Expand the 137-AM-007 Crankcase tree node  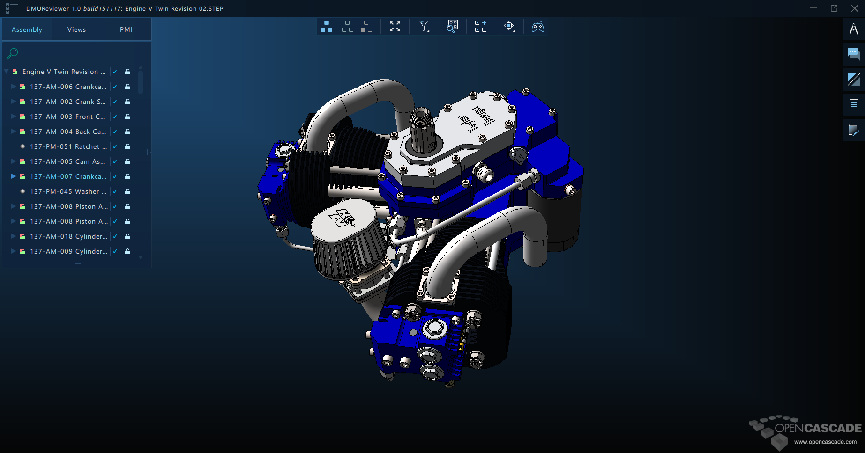click(x=14, y=176)
